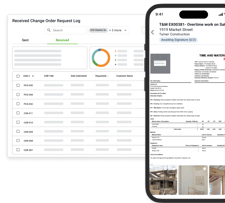Switch to the Sent tab
Screen dimensions: 225x203
pos(25,40)
